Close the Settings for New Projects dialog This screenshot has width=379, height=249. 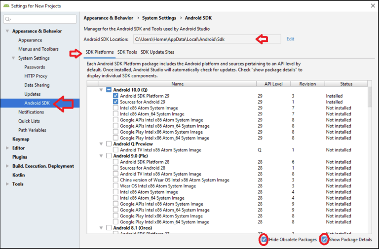pos(373,5)
